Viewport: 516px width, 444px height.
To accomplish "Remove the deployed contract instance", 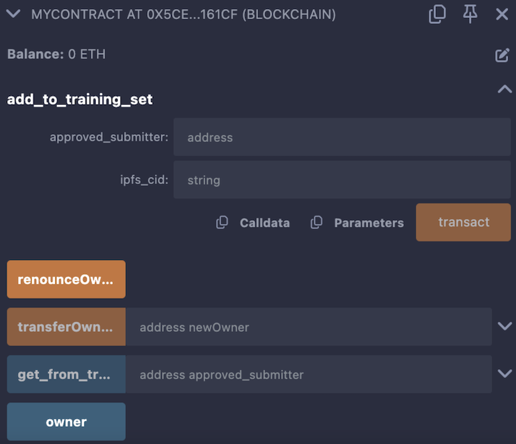I will [502, 14].
